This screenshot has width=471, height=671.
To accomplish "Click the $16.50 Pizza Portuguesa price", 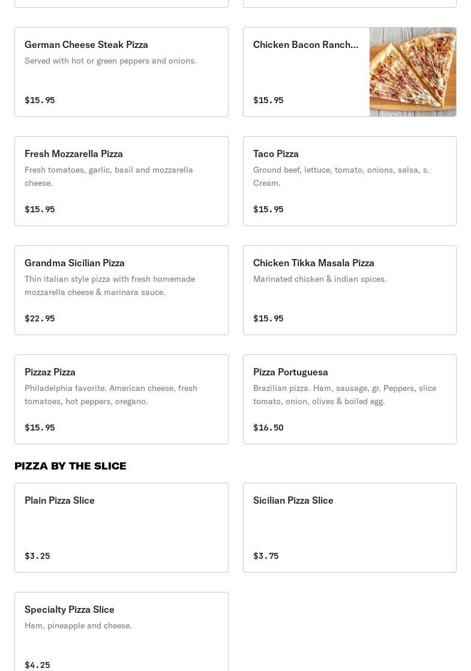I will coord(268,428).
